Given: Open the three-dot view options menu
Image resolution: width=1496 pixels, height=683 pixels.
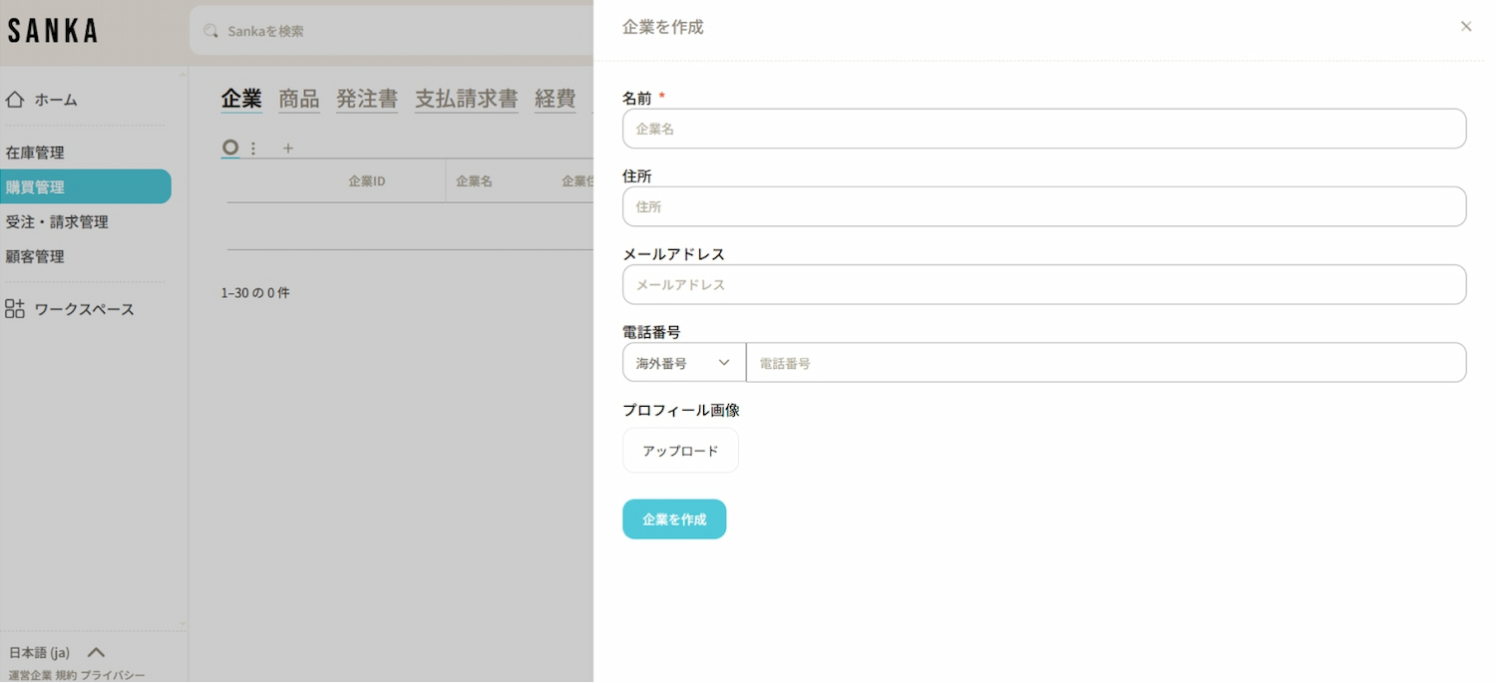Looking at the screenshot, I should coord(253,149).
